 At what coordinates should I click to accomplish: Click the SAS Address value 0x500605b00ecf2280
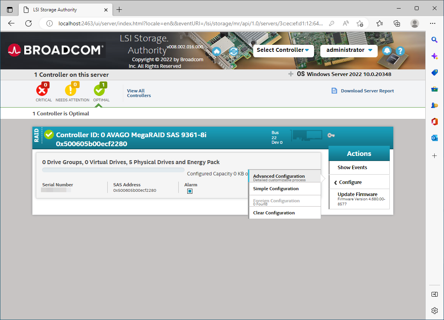point(135,191)
